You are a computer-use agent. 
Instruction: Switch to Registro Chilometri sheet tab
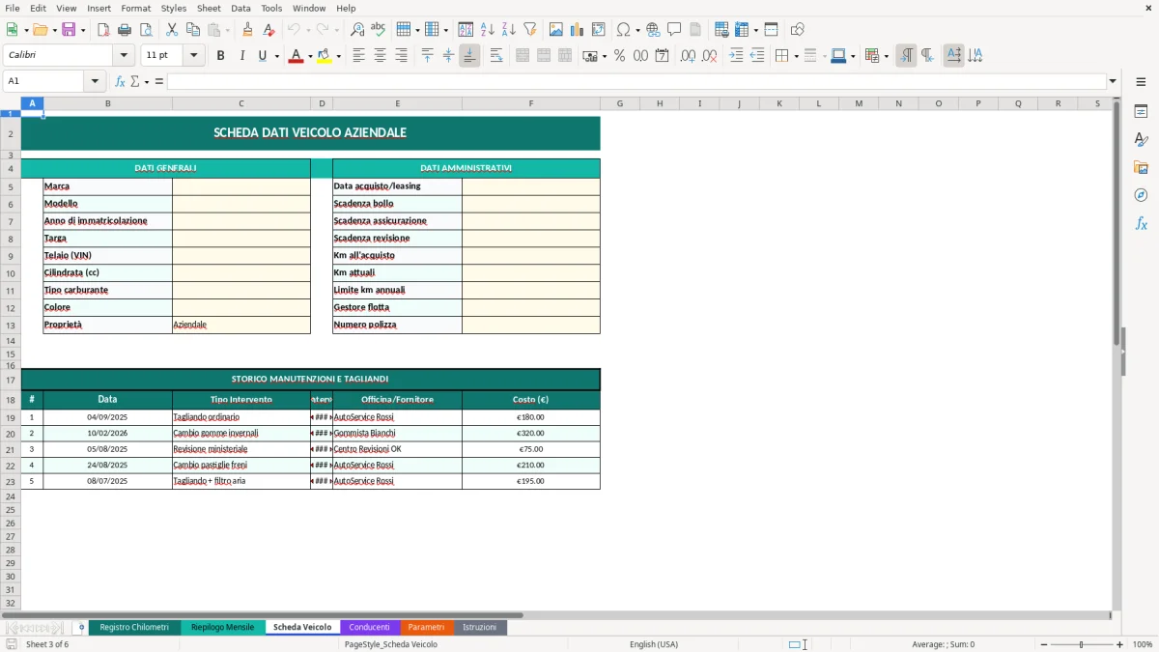134,628
